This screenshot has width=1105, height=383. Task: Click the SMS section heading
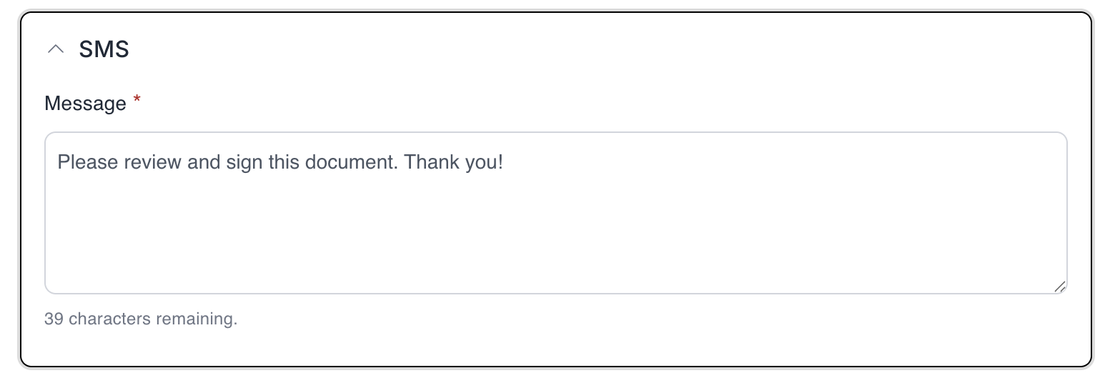104,49
